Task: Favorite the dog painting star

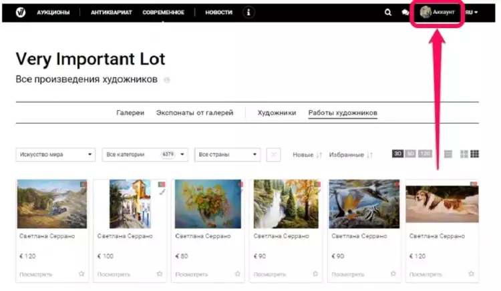Action: [x=472, y=274]
